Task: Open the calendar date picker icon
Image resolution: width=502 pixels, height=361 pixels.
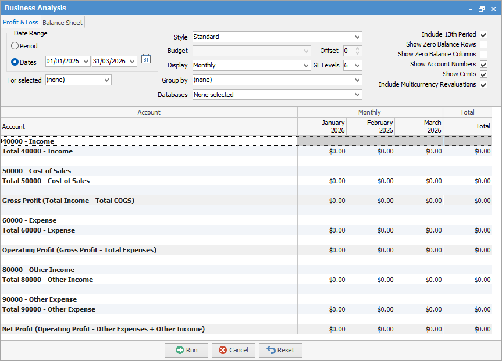Action: [x=146, y=59]
